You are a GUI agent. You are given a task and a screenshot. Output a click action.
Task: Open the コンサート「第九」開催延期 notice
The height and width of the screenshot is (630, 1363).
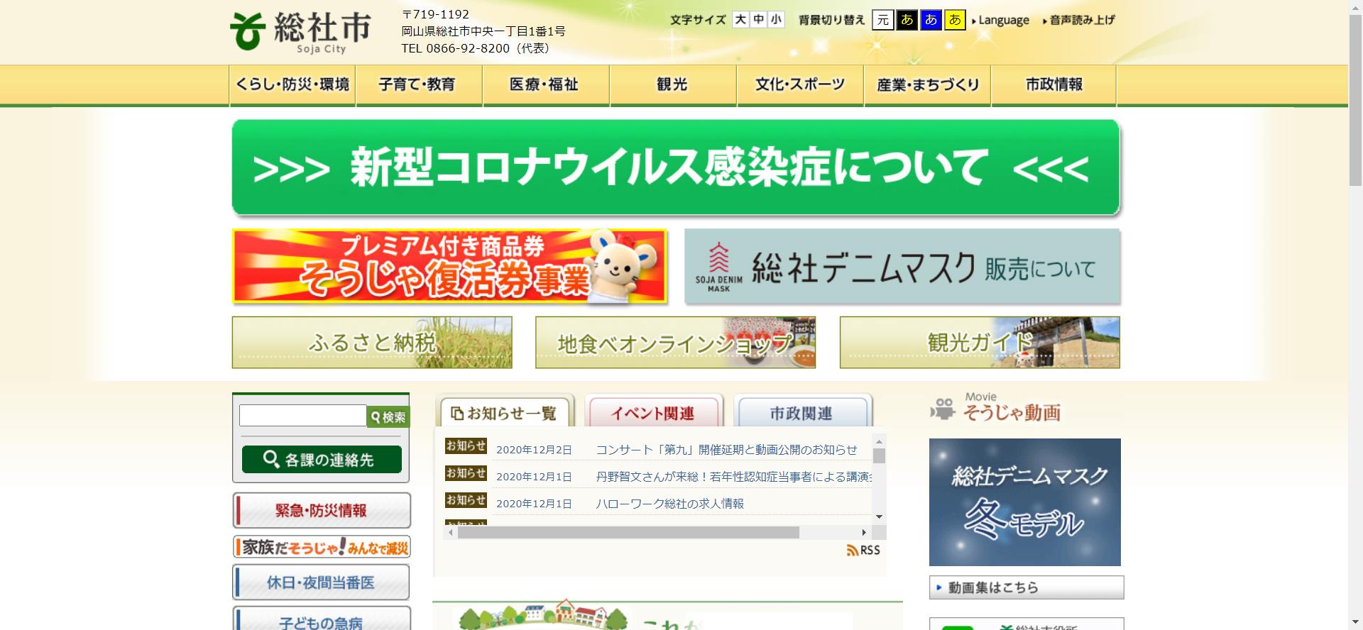click(726, 450)
